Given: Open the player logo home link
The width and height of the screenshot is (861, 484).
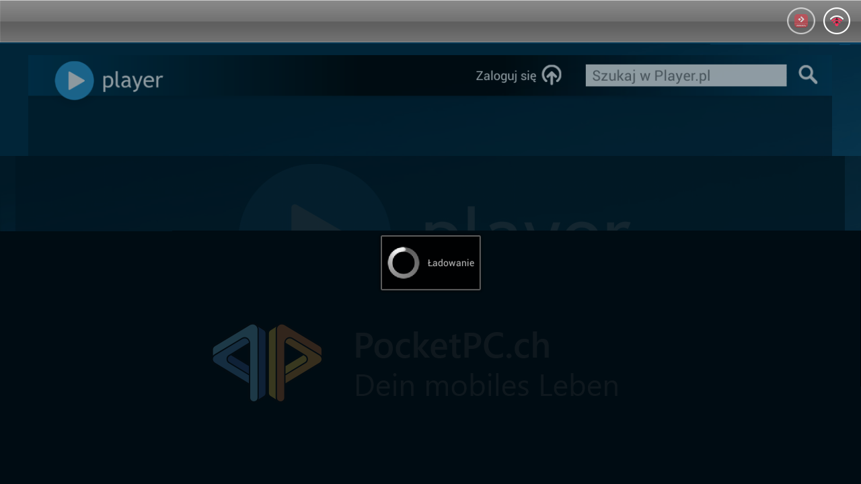Looking at the screenshot, I should [109, 81].
